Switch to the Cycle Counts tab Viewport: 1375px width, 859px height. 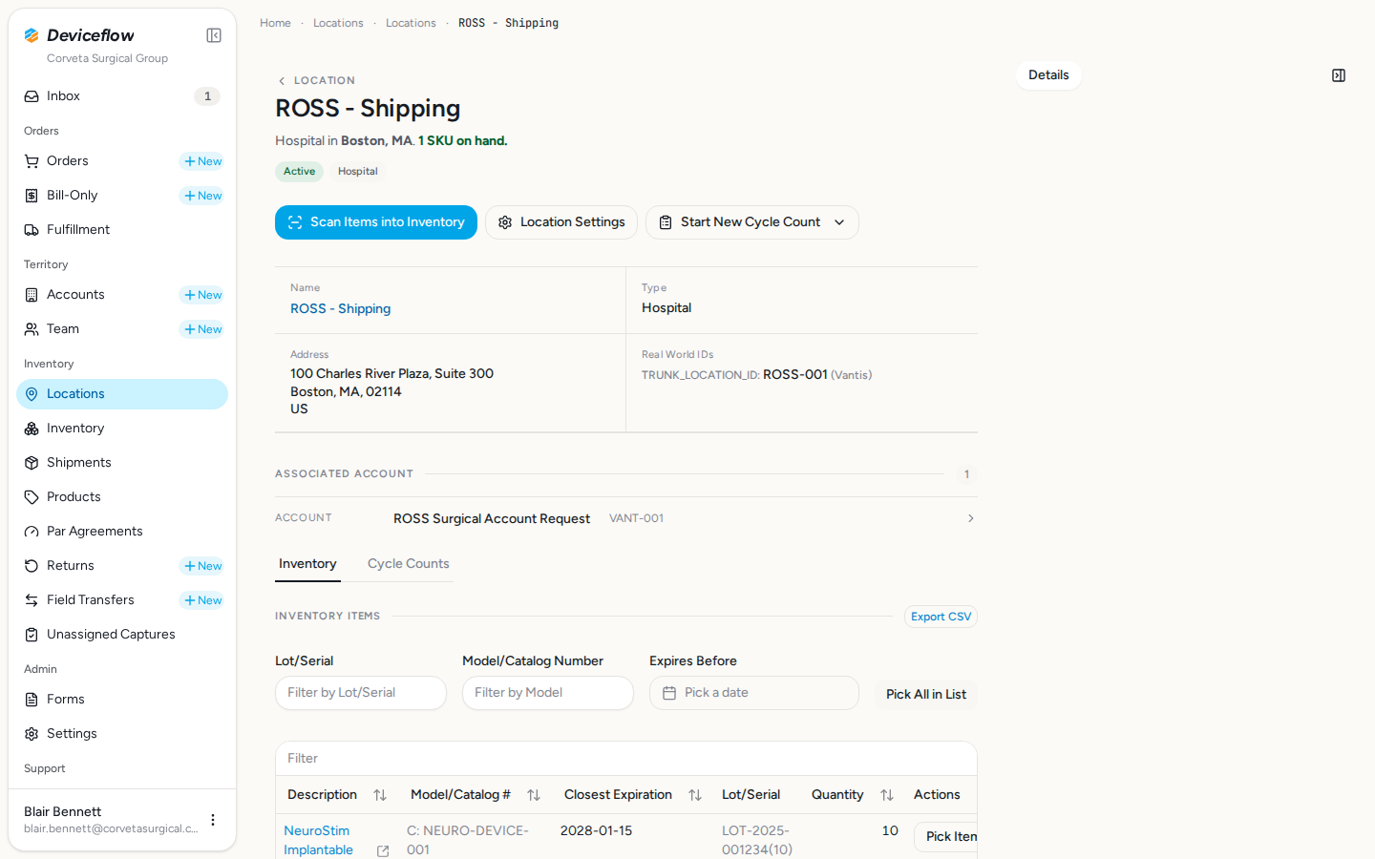[409, 564]
